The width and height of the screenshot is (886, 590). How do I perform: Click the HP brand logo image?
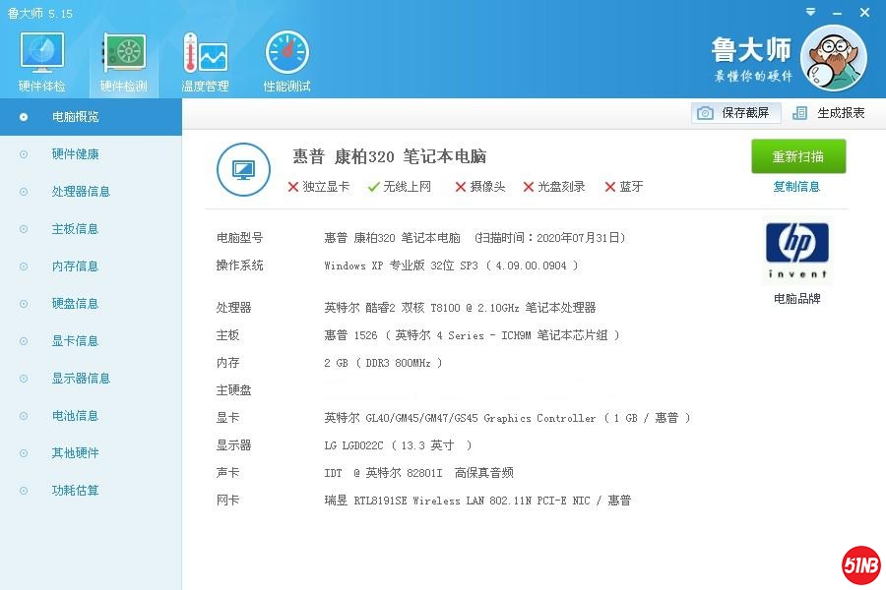click(x=796, y=252)
